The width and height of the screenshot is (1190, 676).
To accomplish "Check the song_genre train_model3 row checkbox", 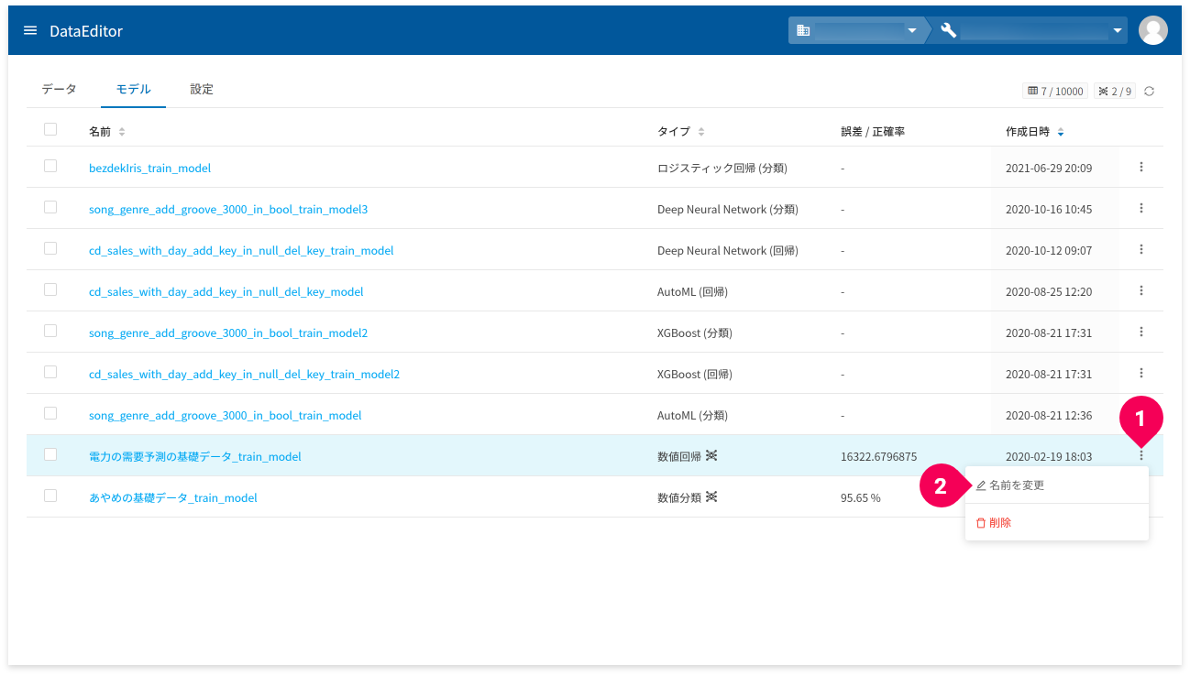I will (50, 207).
